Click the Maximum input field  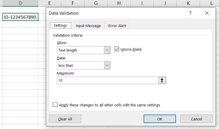pyautogui.click(x=108, y=80)
